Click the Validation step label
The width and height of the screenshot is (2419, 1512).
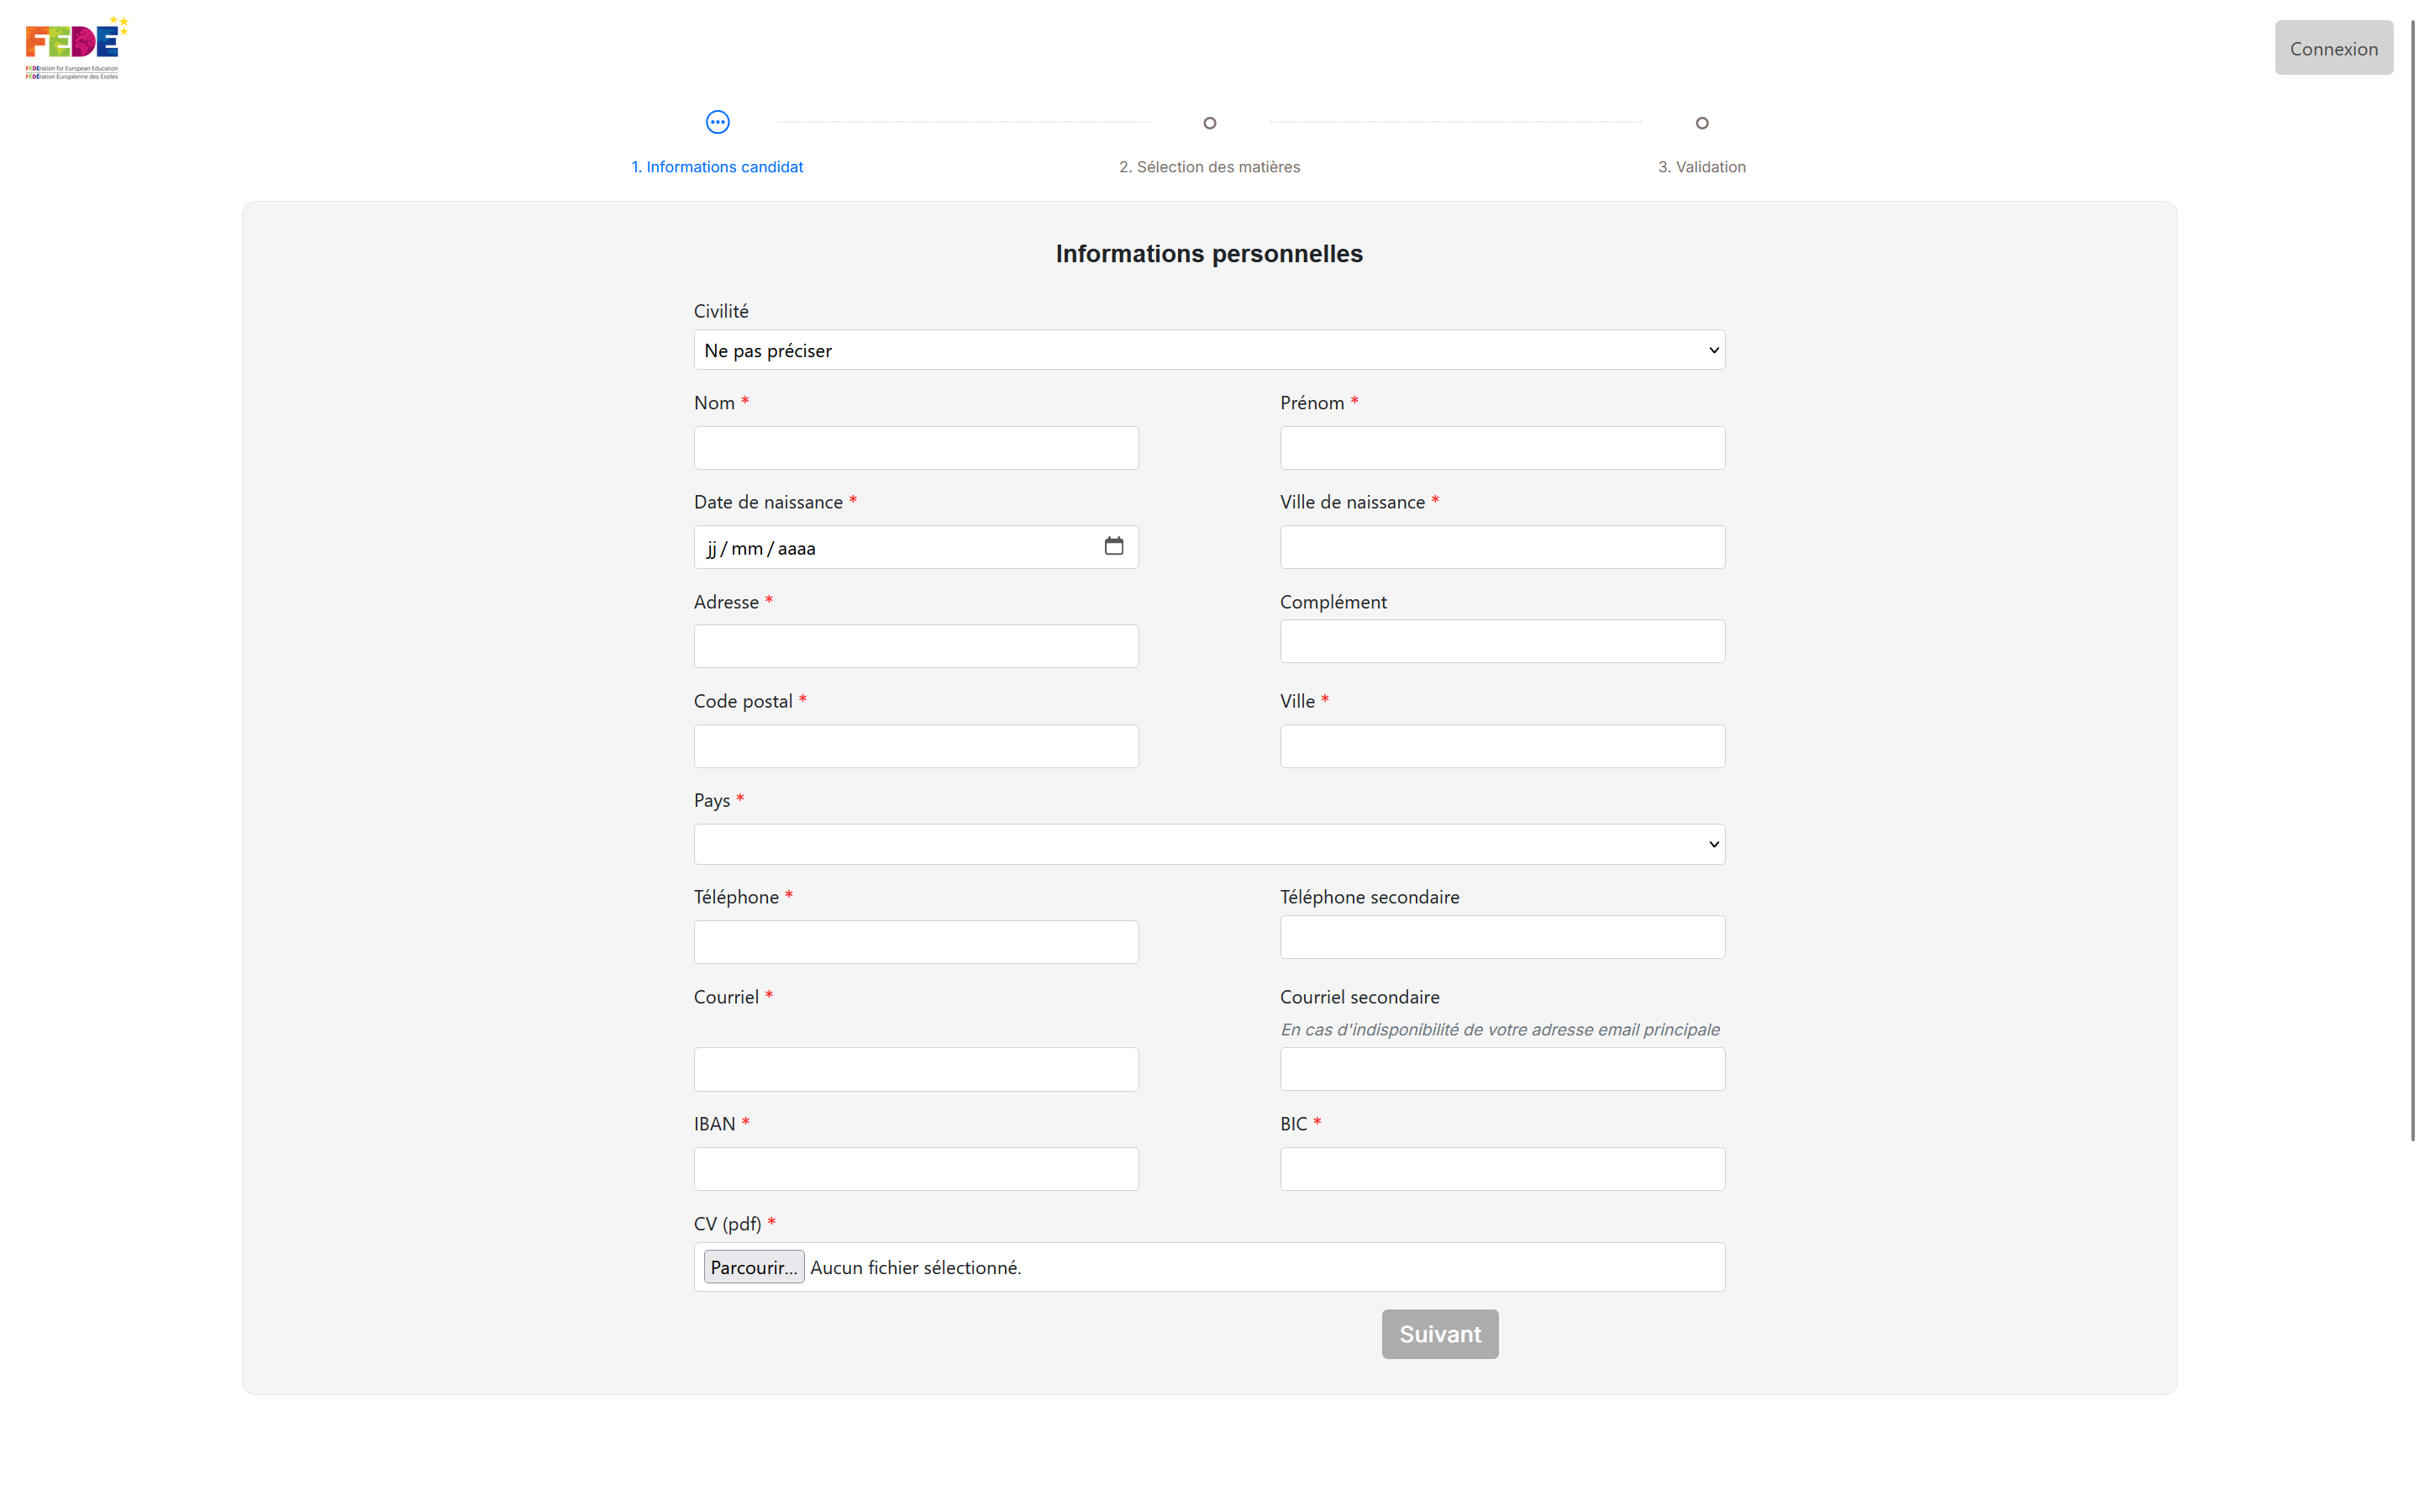pos(1701,167)
